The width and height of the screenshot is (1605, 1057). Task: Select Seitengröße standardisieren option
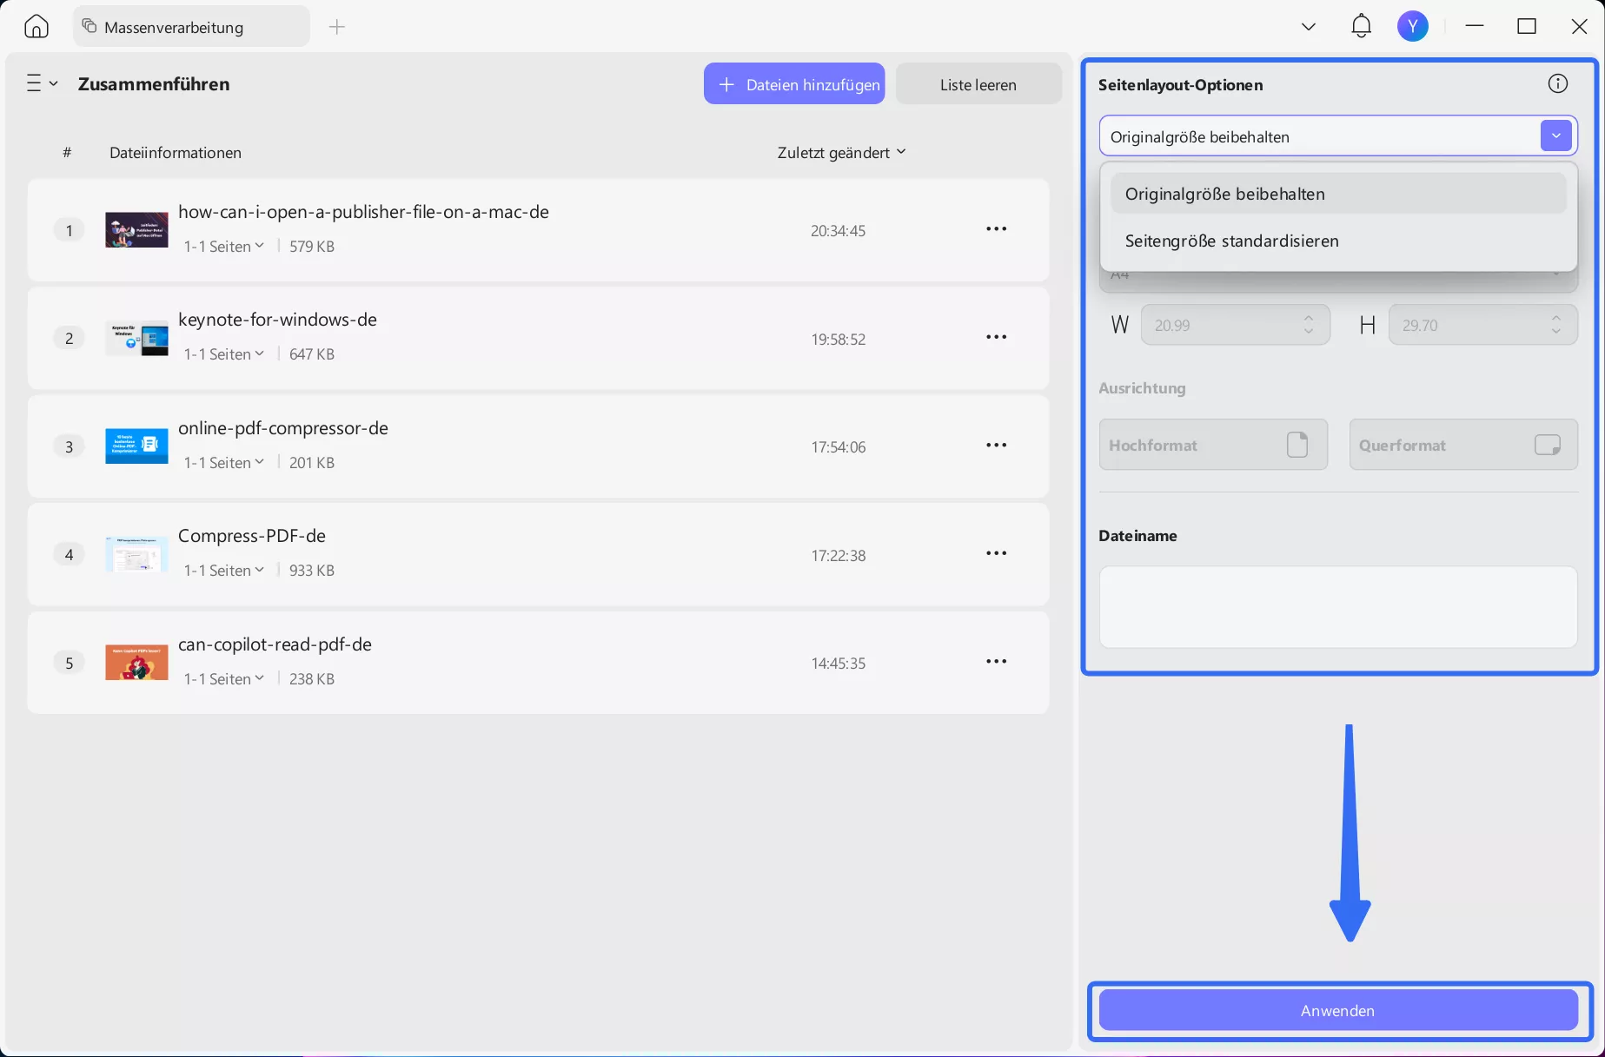point(1338,241)
